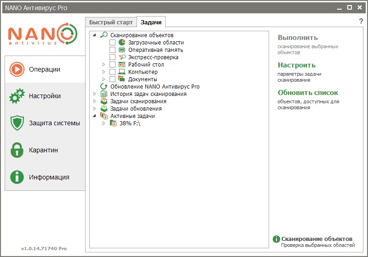Select the Активные задачи label
Image resolution: width=368 pixels, height=257 pixels.
(x=132, y=116)
